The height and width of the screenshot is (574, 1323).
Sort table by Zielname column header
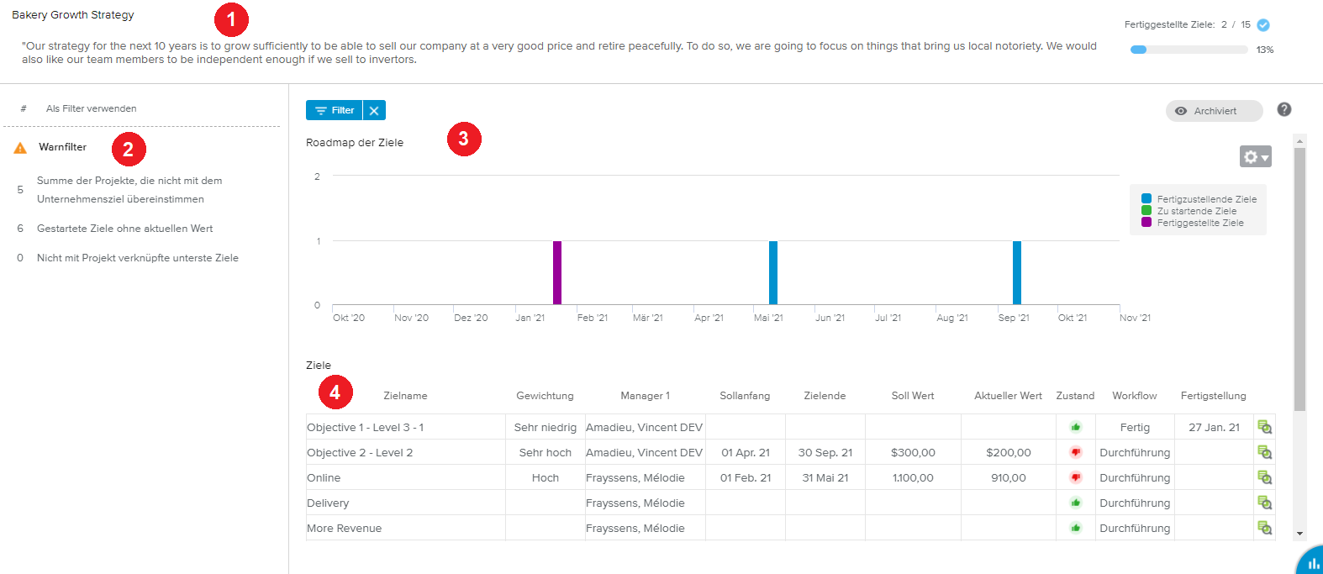(x=405, y=396)
